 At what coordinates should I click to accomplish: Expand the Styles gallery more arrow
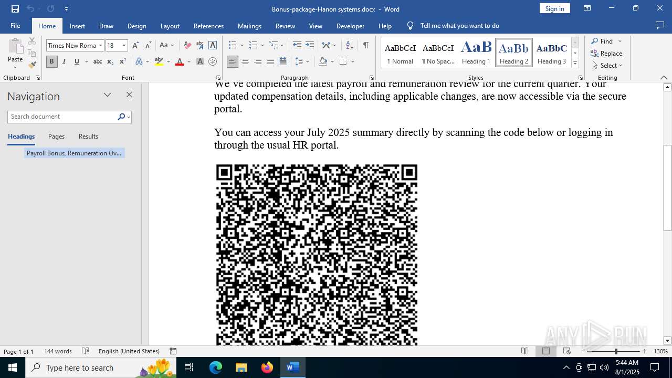(575, 63)
